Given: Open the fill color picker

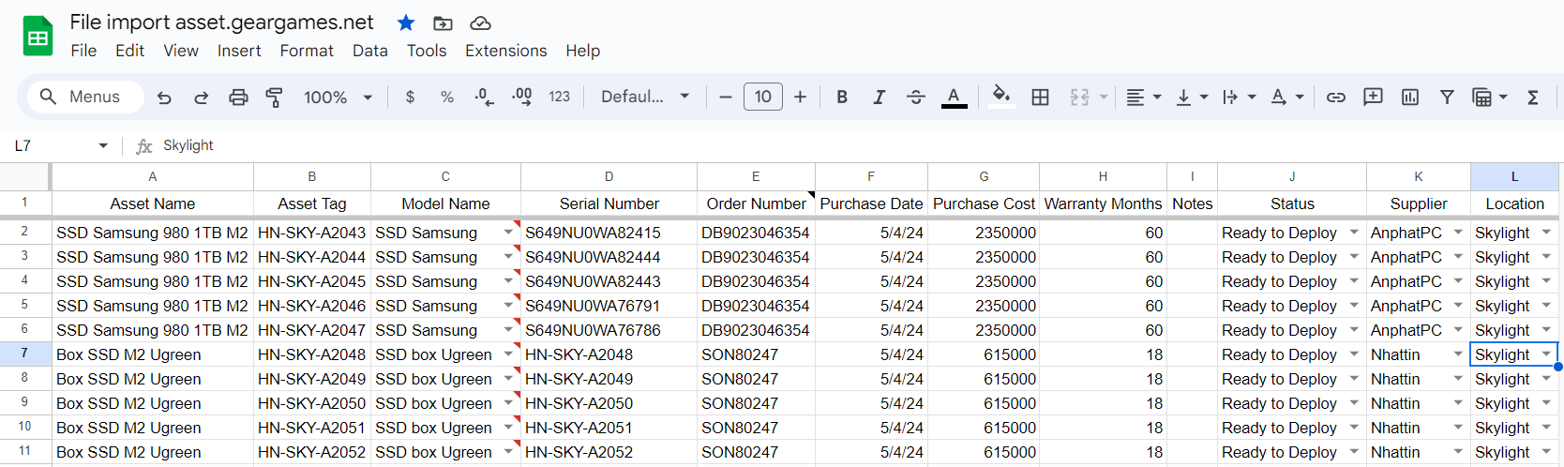Looking at the screenshot, I should point(1001,97).
